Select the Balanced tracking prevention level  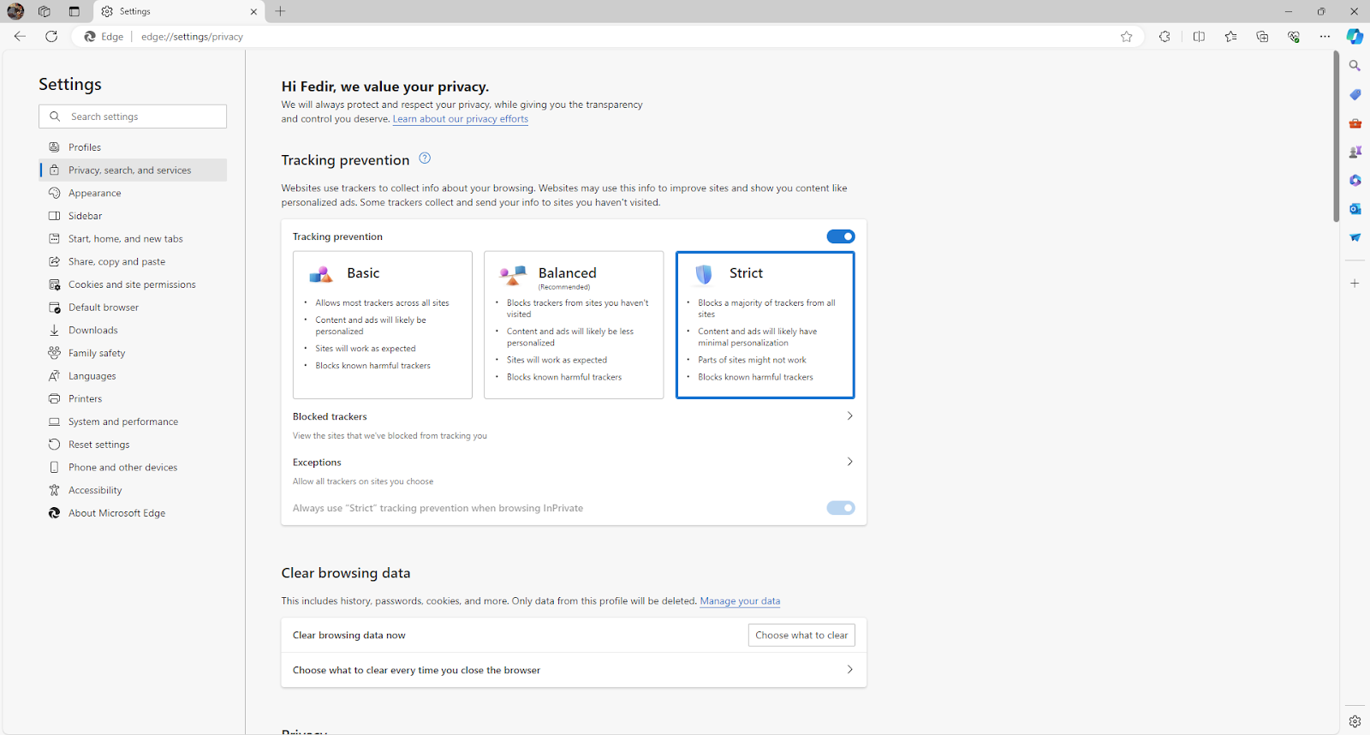click(x=574, y=325)
